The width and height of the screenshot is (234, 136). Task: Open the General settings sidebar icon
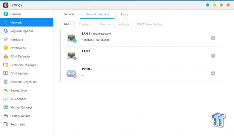click(6, 14)
